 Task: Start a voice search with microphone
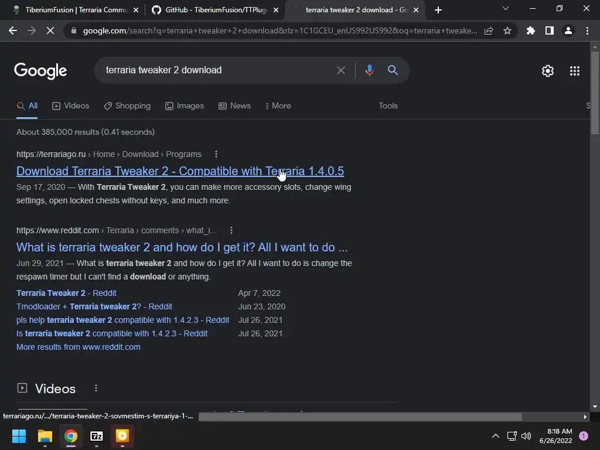click(x=369, y=70)
